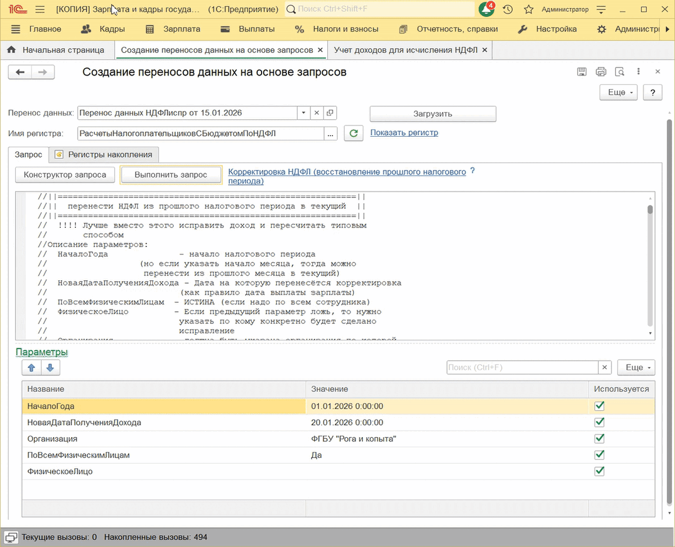This screenshot has height=547, width=675.
Task: Open the Выплаты section menu
Action: point(248,29)
